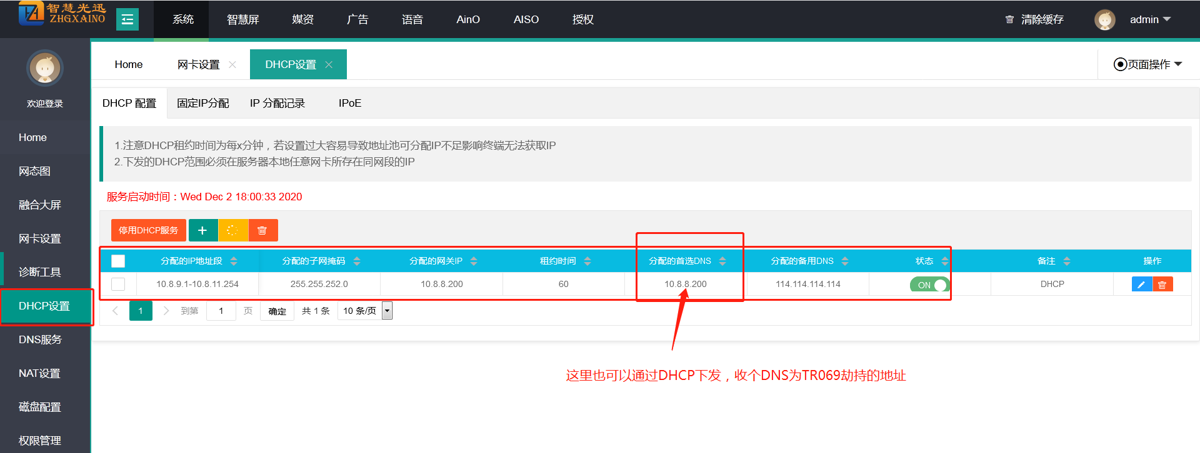The height and width of the screenshot is (453, 1200).
Task: Click the yellow refresh icon button
Action: point(232,230)
